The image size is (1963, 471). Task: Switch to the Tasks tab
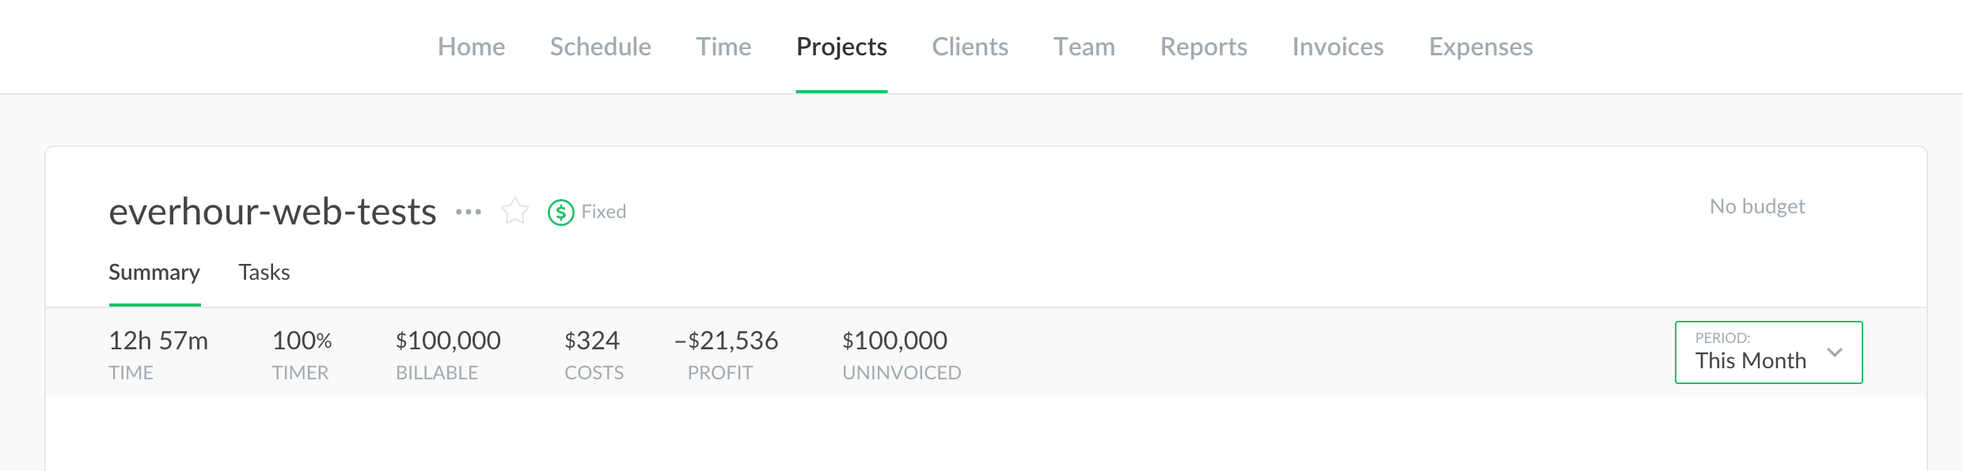coord(264,273)
